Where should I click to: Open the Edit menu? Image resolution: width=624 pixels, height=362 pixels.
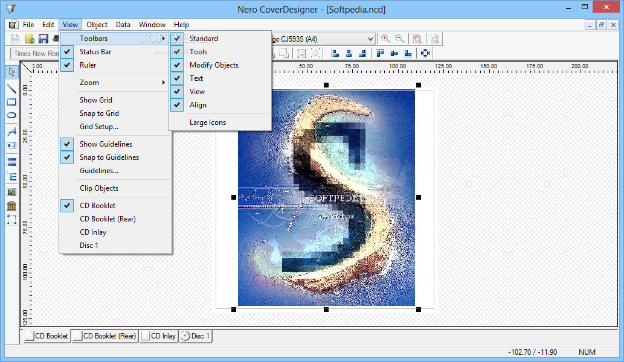click(x=48, y=25)
